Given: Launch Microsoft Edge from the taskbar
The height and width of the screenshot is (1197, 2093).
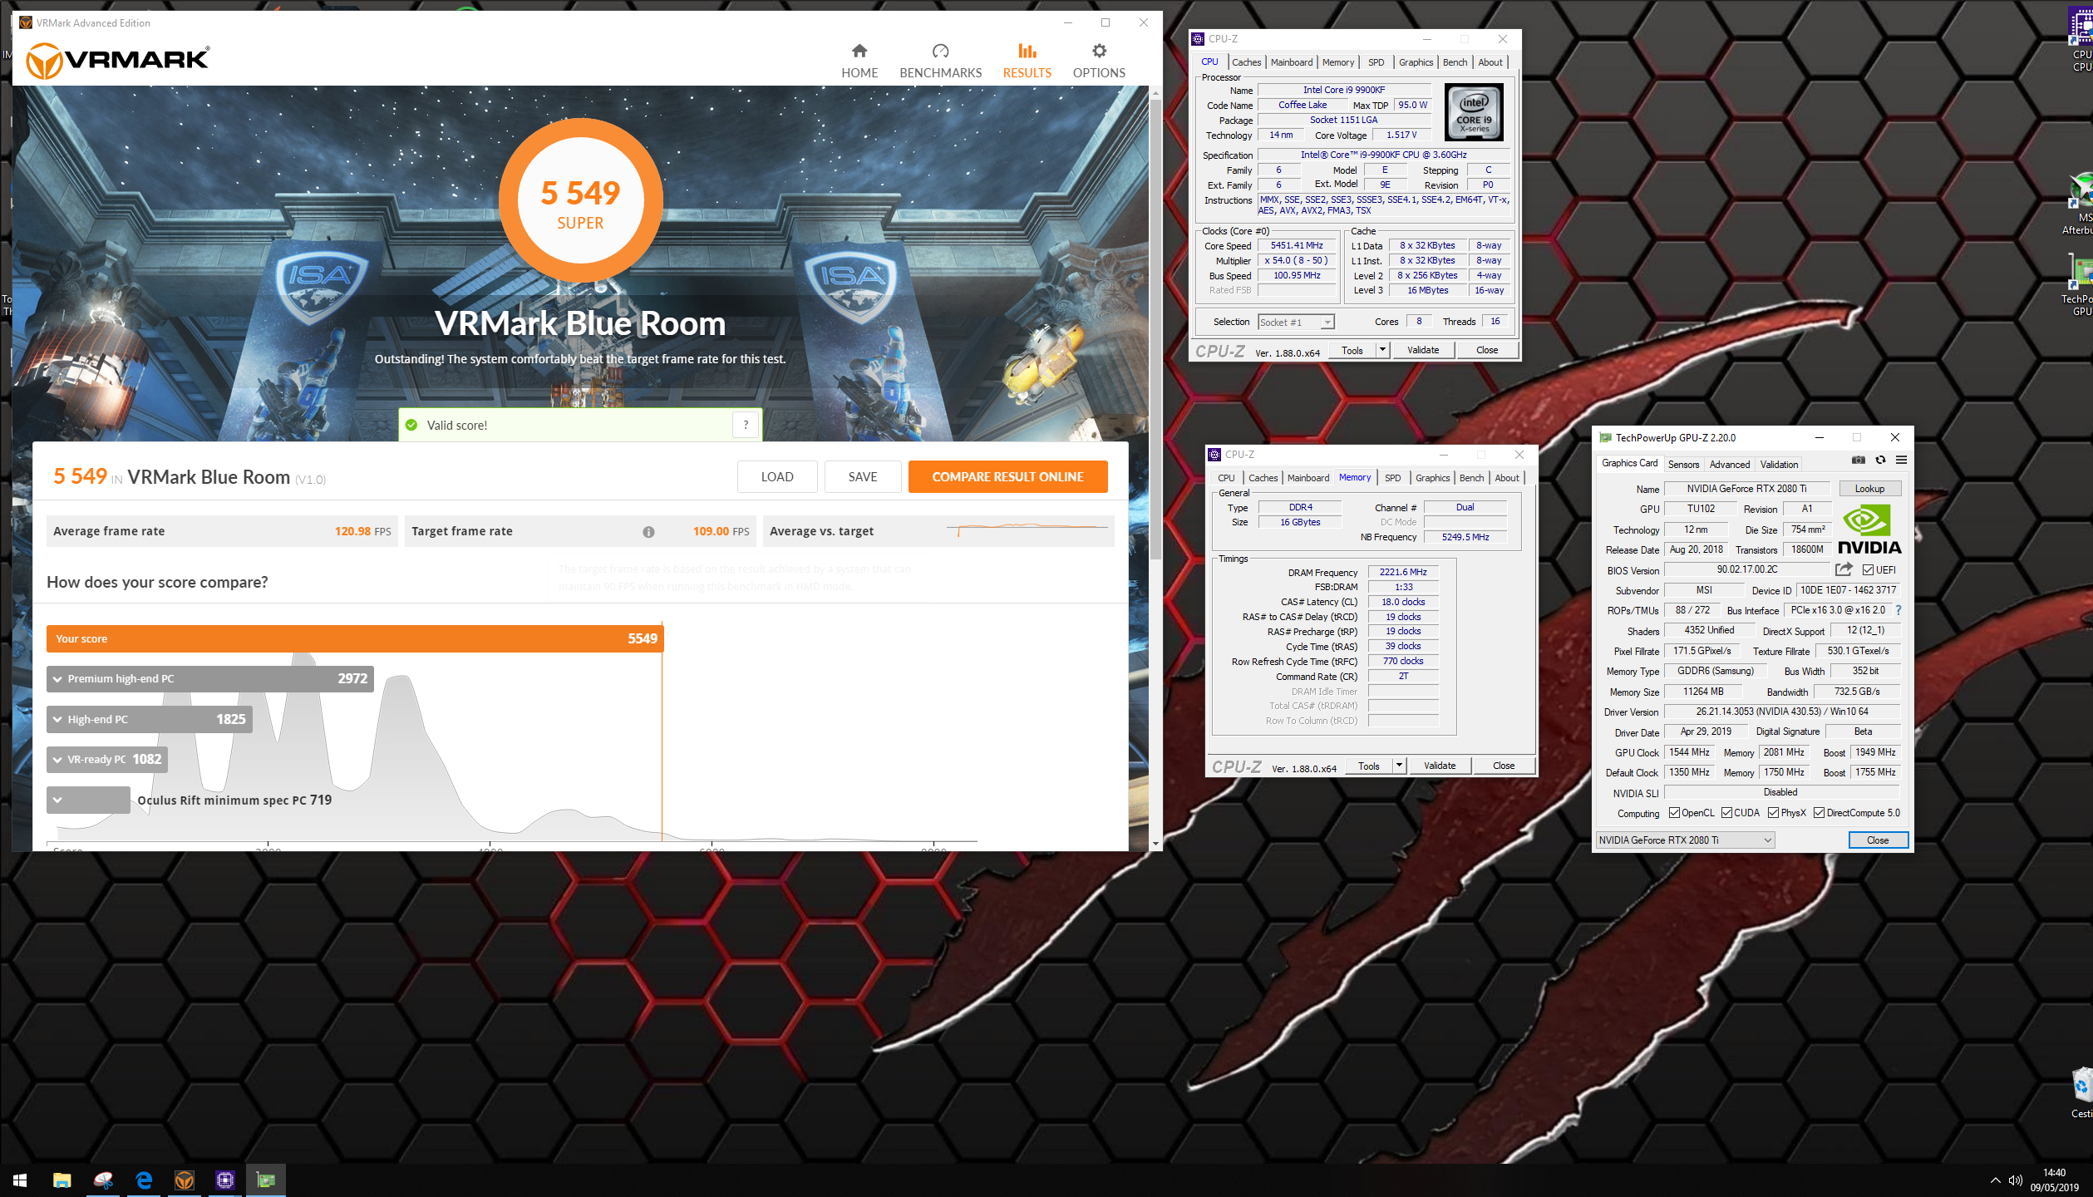Looking at the screenshot, I should [x=144, y=1180].
